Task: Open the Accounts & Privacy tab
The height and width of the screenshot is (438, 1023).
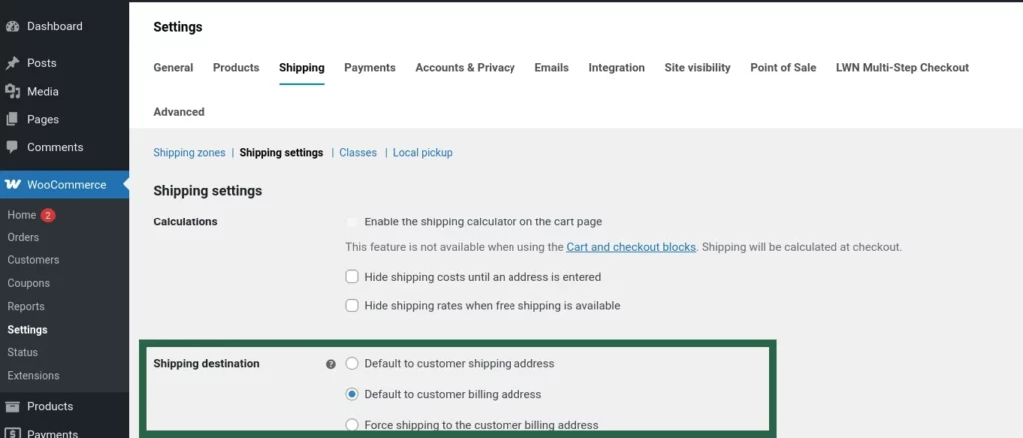Action: click(465, 68)
